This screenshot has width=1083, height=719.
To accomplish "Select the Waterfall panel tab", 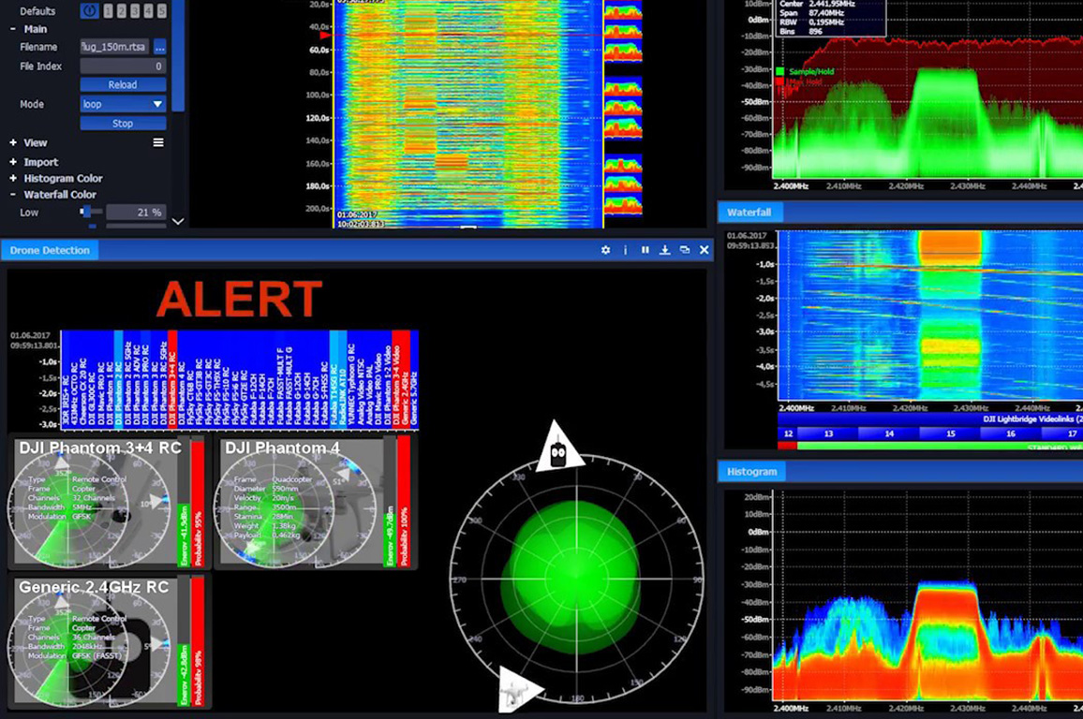I will coord(749,212).
